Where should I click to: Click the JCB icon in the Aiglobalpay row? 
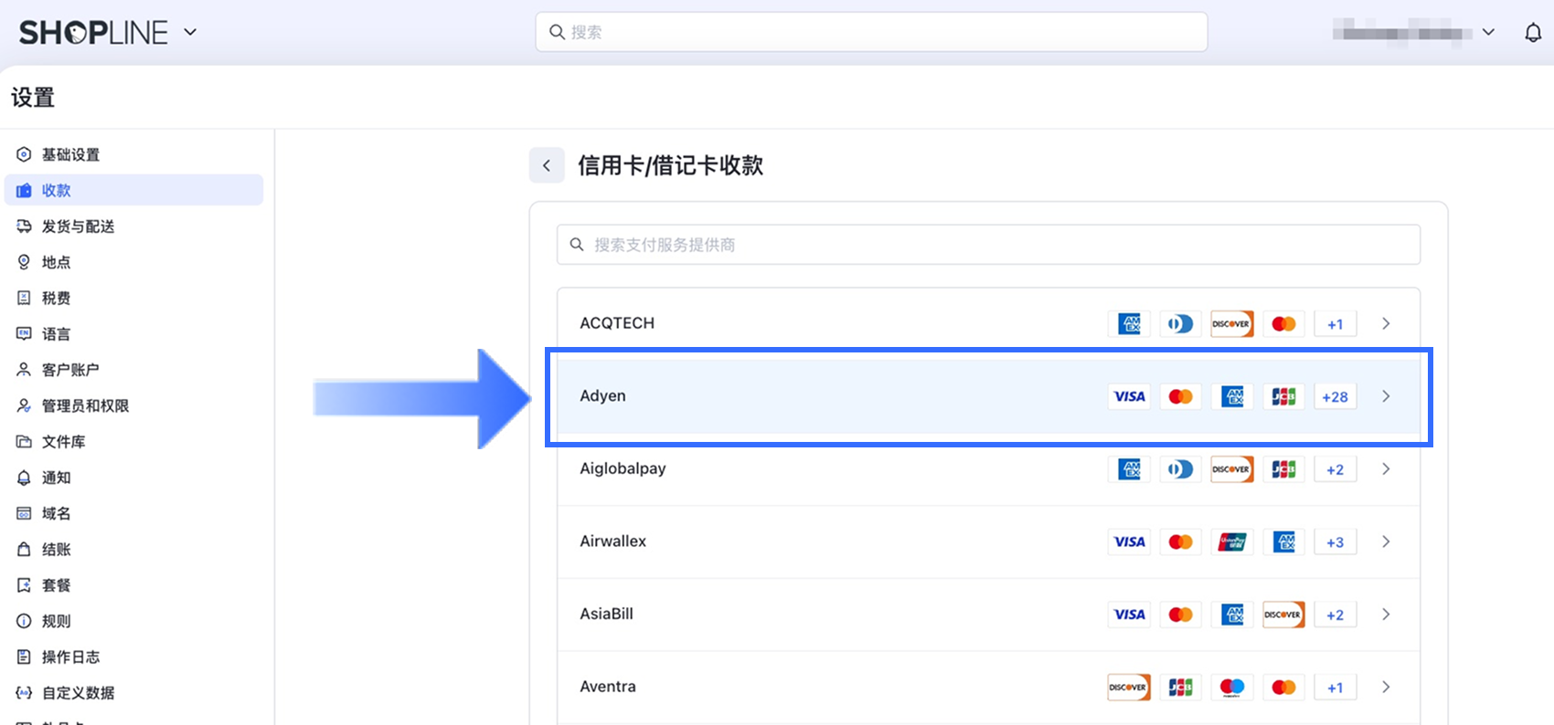pyautogui.click(x=1283, y=469)
